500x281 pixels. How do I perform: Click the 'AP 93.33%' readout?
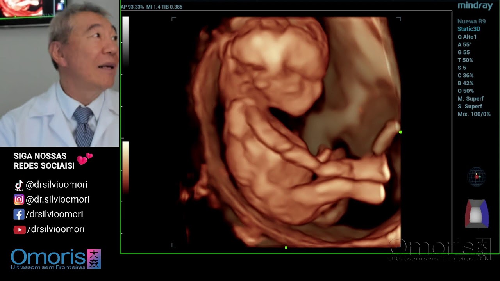[x=132, y=7]
